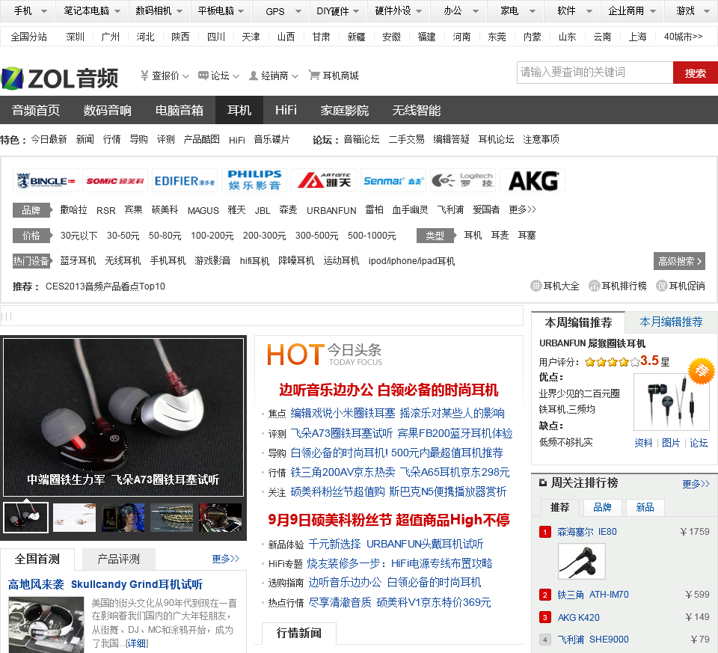Screen dimensions: 718x653
Task: Open the Senmai 森麦 brand logo
Action: point(393,181)
